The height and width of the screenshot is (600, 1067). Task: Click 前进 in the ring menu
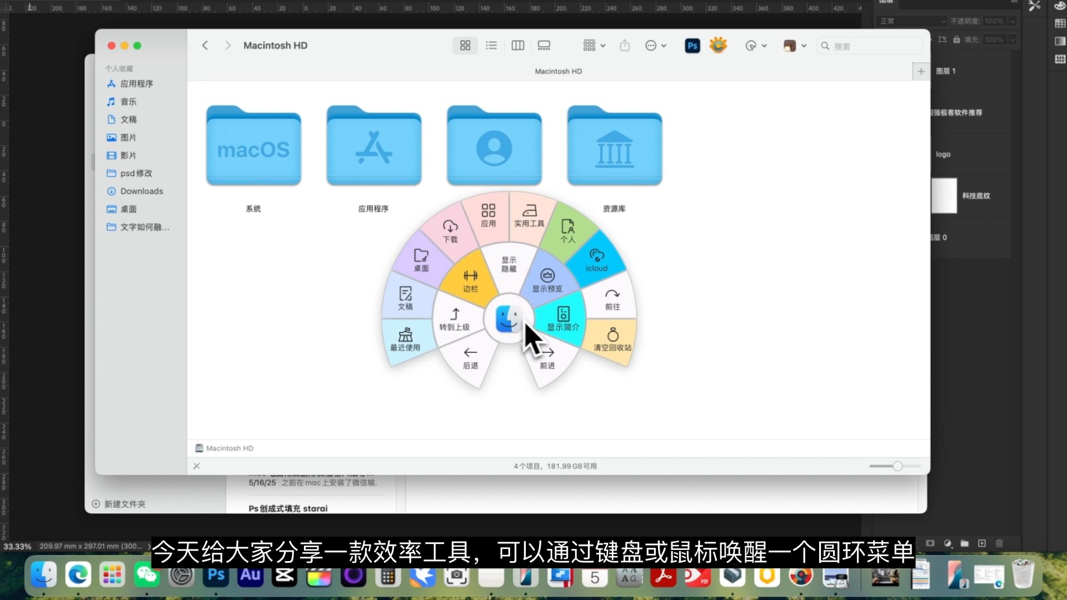(x=547, y=358)
